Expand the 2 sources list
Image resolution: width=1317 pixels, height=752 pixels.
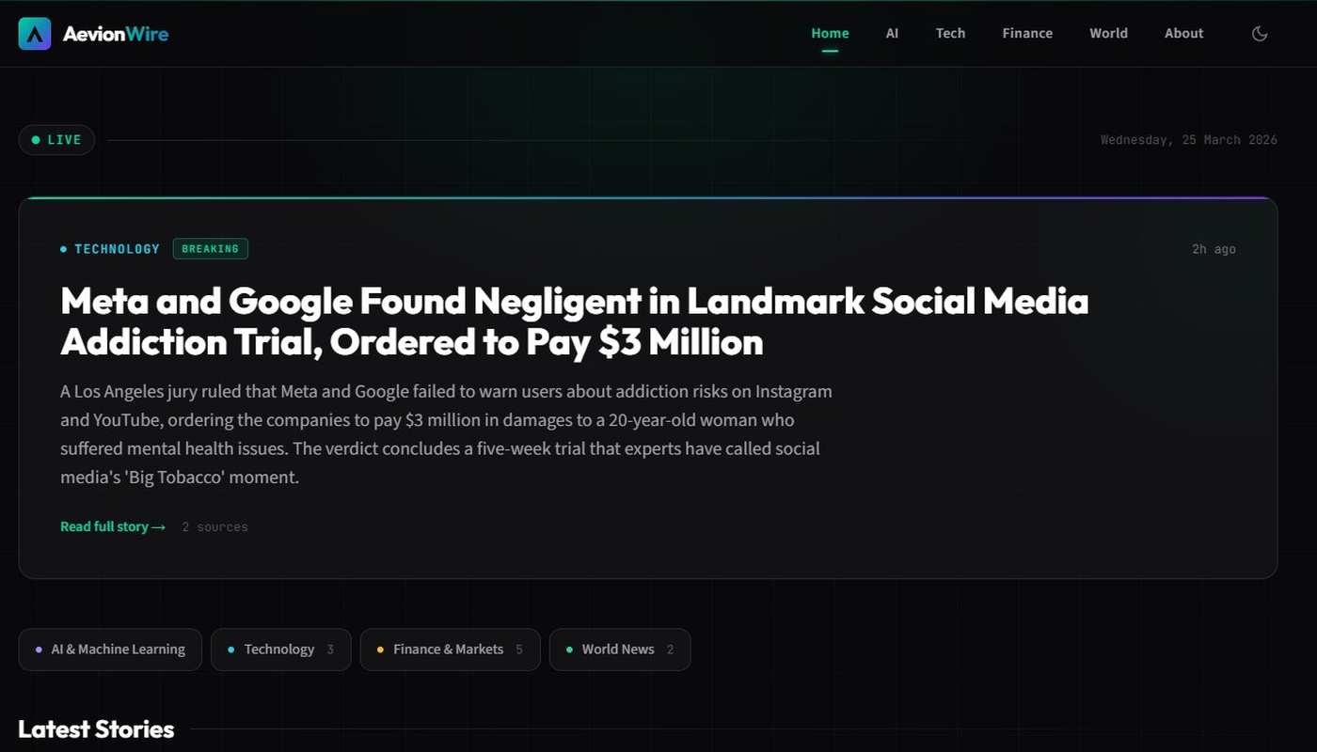click(x=214, y=526)
